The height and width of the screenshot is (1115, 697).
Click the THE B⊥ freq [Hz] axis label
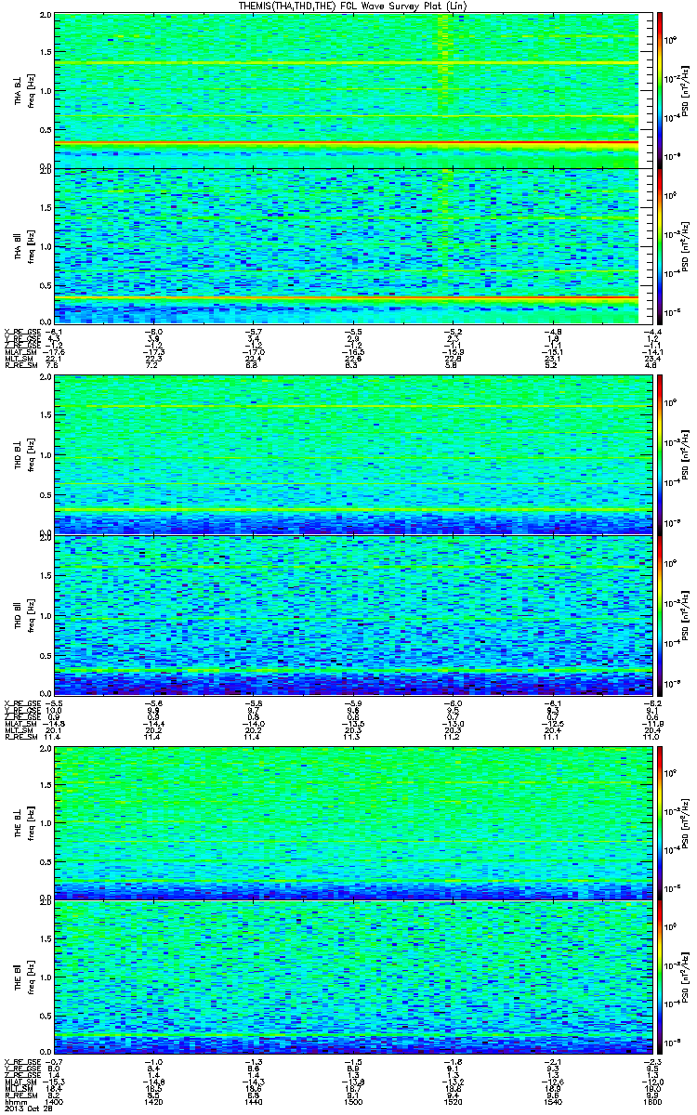pyautogui.click(x=23, y=822)
